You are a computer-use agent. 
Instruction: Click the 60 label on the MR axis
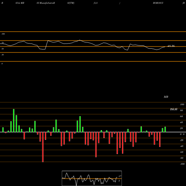coord(182,116)
